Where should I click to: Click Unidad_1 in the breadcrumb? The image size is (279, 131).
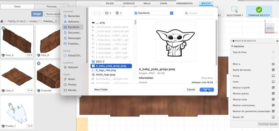click(34, 21)
